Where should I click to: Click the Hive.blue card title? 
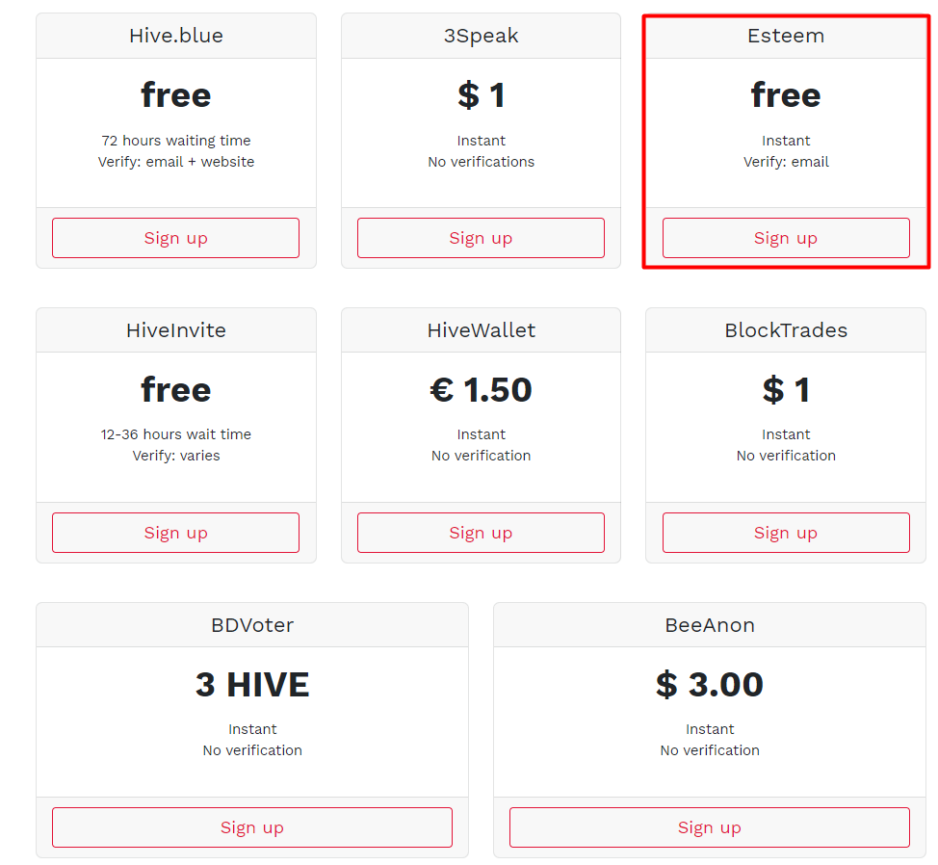(176, 36)
